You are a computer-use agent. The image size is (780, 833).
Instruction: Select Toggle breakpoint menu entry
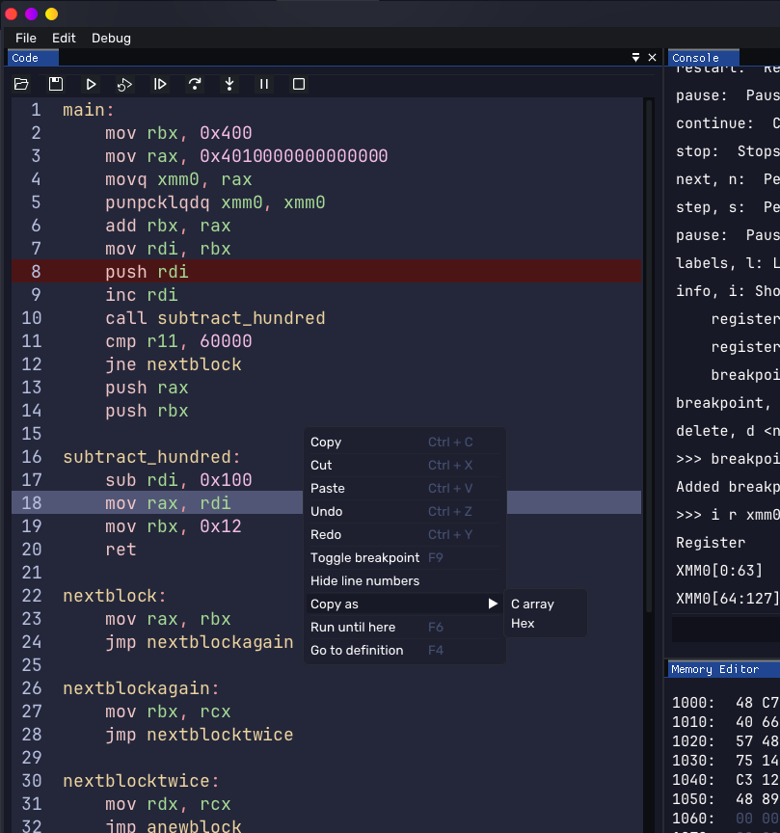tap(404, 558)
